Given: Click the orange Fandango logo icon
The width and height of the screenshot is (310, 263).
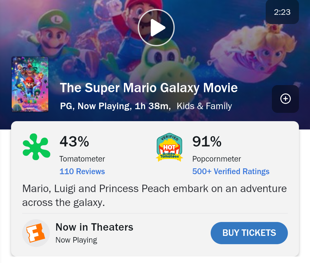Looking at the screenshot, I should (x=36, y=233).
